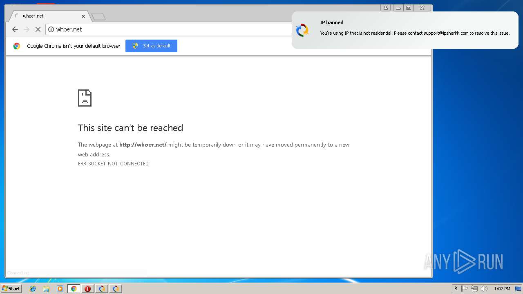Close the whoer.net tab
This screenshot has width=523, height=294.
pyautogui.click(x=83, y=16)
